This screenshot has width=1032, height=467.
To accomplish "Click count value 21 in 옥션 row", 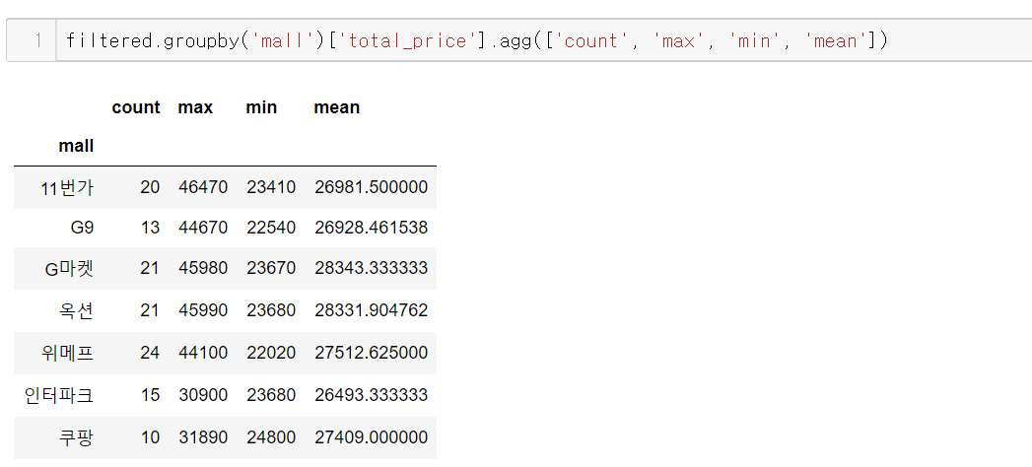I will click(150, 309).
